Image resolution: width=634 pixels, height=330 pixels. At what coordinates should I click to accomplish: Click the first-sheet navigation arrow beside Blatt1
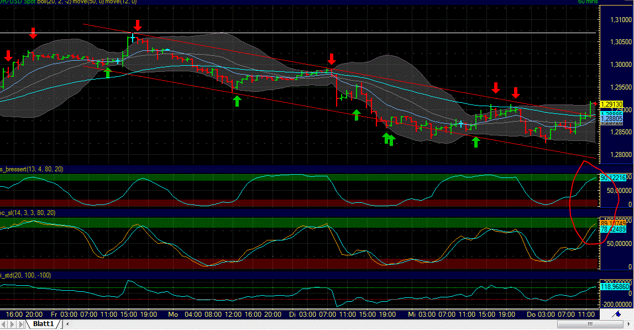pyautogui.click(x=4, y=323)
